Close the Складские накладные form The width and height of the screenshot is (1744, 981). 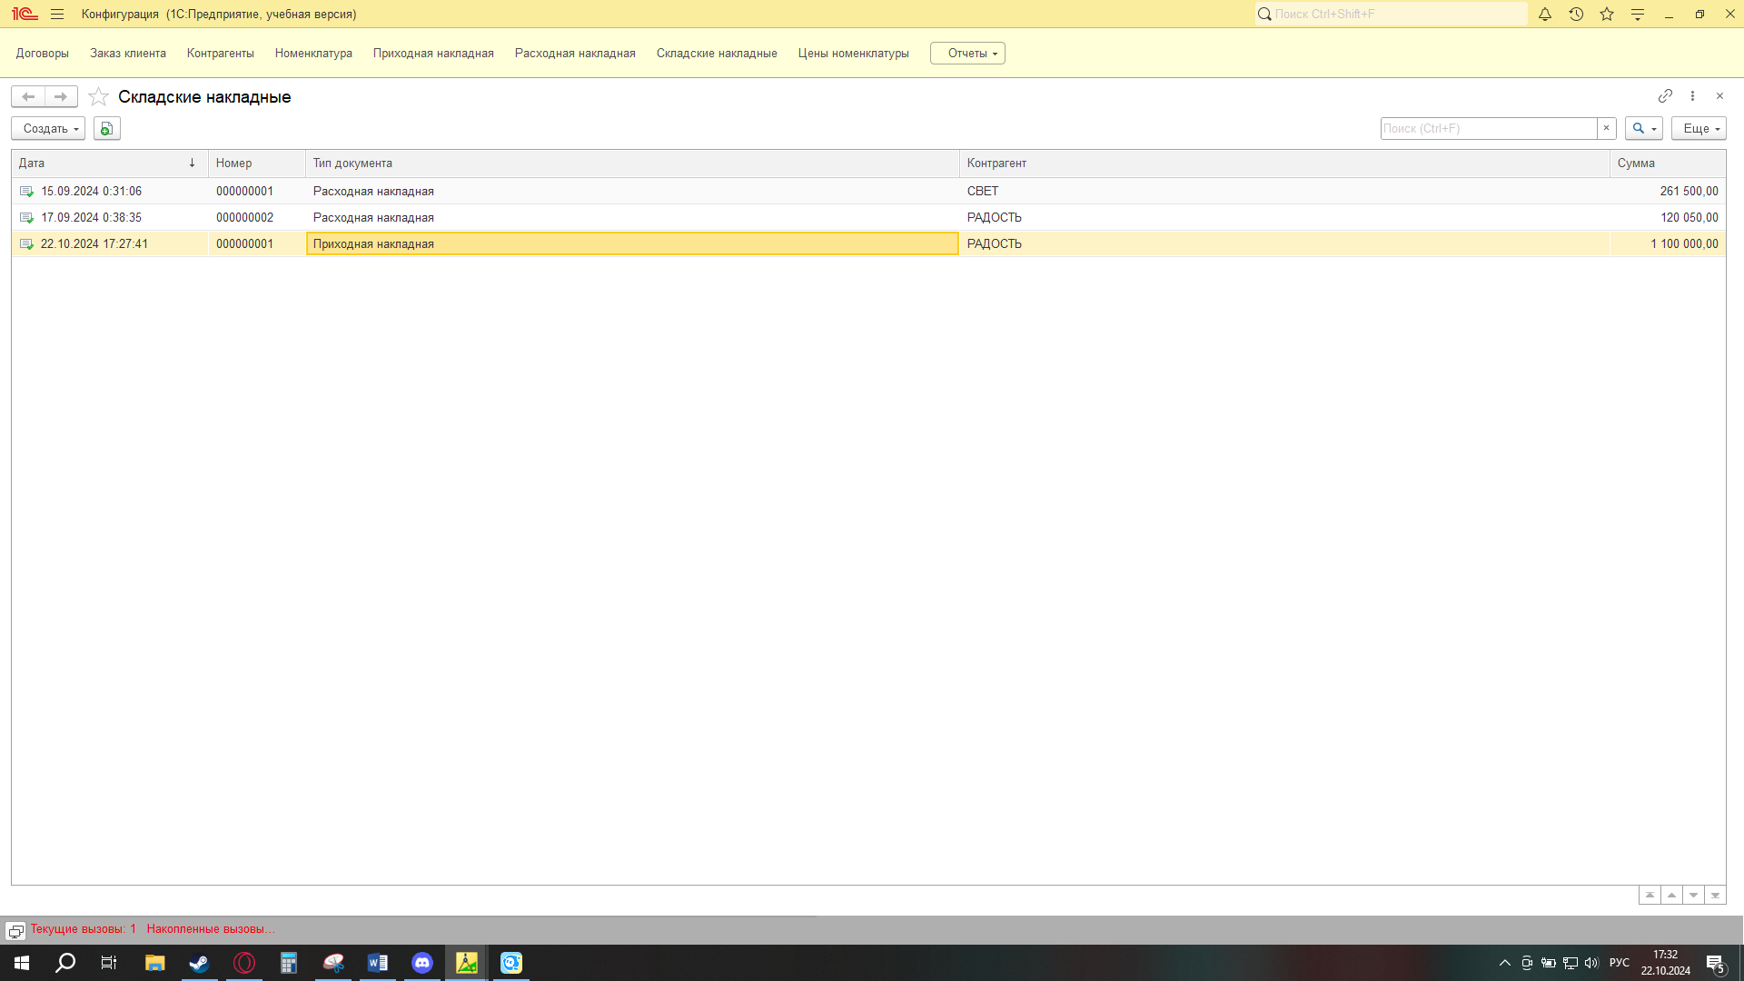tap(1719, 95)
